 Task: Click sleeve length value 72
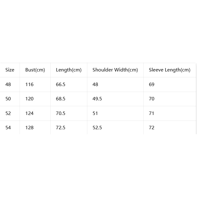pos(152,128)
